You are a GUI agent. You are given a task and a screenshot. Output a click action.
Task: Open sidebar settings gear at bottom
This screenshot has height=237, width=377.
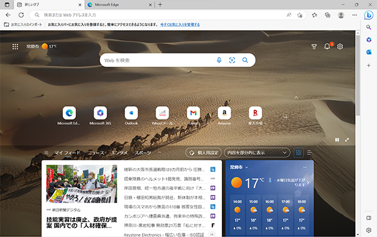[x=369, y=230]
